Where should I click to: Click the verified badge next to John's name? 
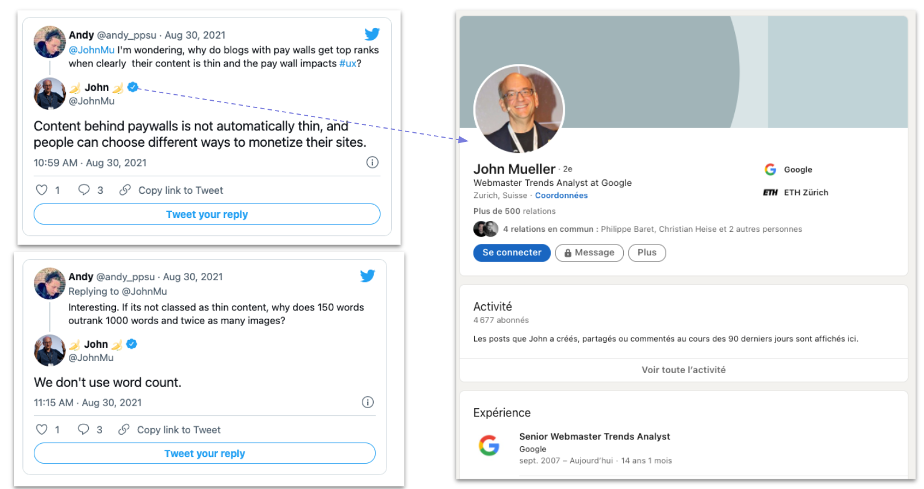point(132,87)
